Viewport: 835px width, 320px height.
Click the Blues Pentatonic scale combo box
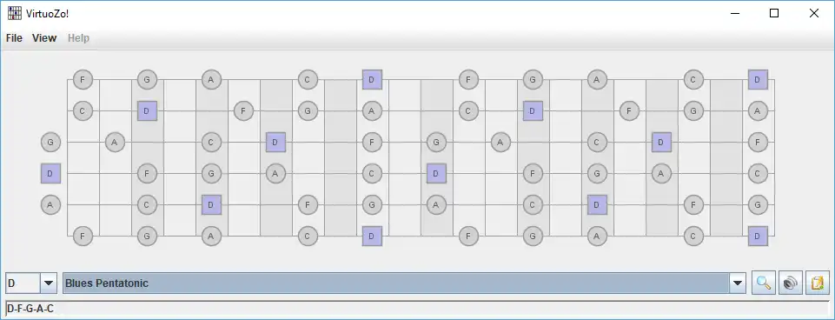tap(404, 283)
